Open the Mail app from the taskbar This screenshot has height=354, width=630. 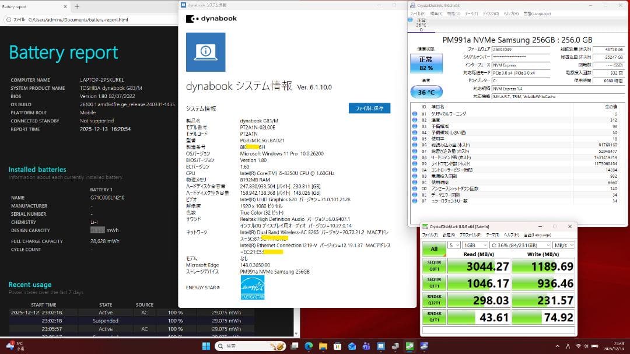click(x=351, y=346)
